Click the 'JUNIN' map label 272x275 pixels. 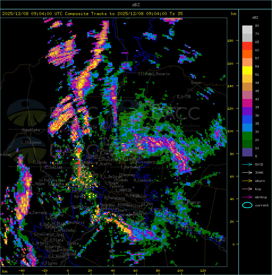[120, 199]
